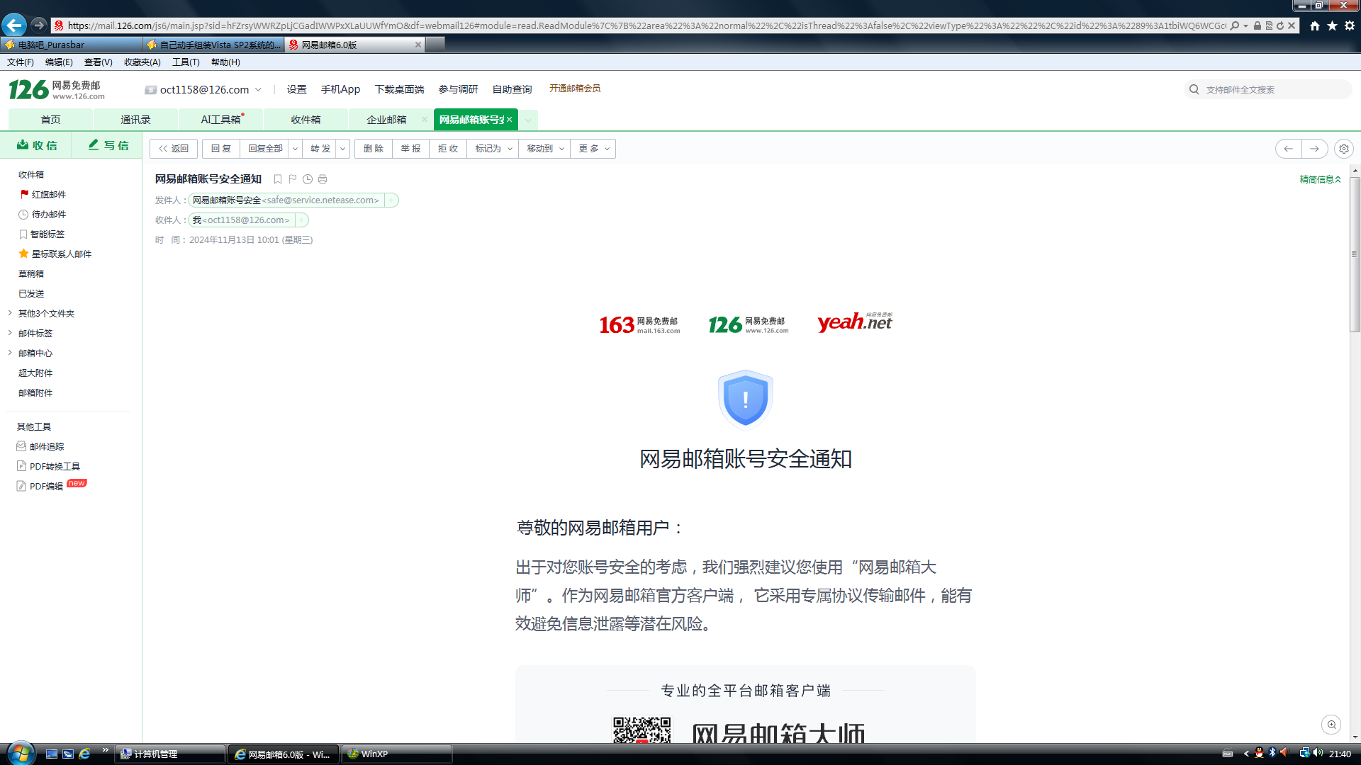1361x765 pixels.
Task: Open 星标联系人邮件 starred contacts folder
Action: (55, 254)
